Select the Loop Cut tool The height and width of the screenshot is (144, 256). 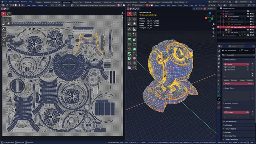pos(134,44)
